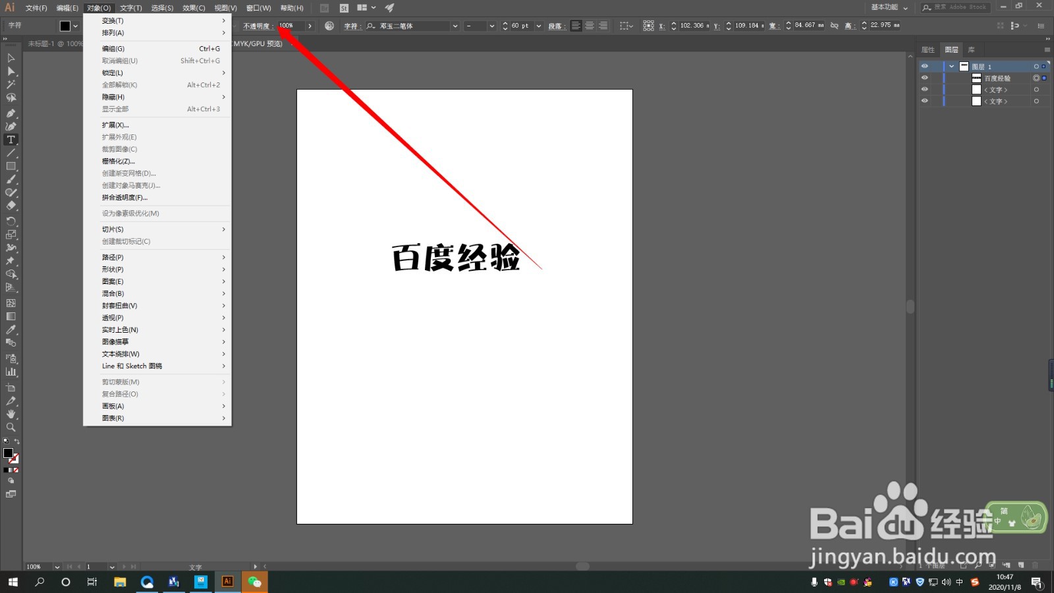Click the toolbar stroke none swatch
Screen dimensions: 1054x593
[14, 459]
